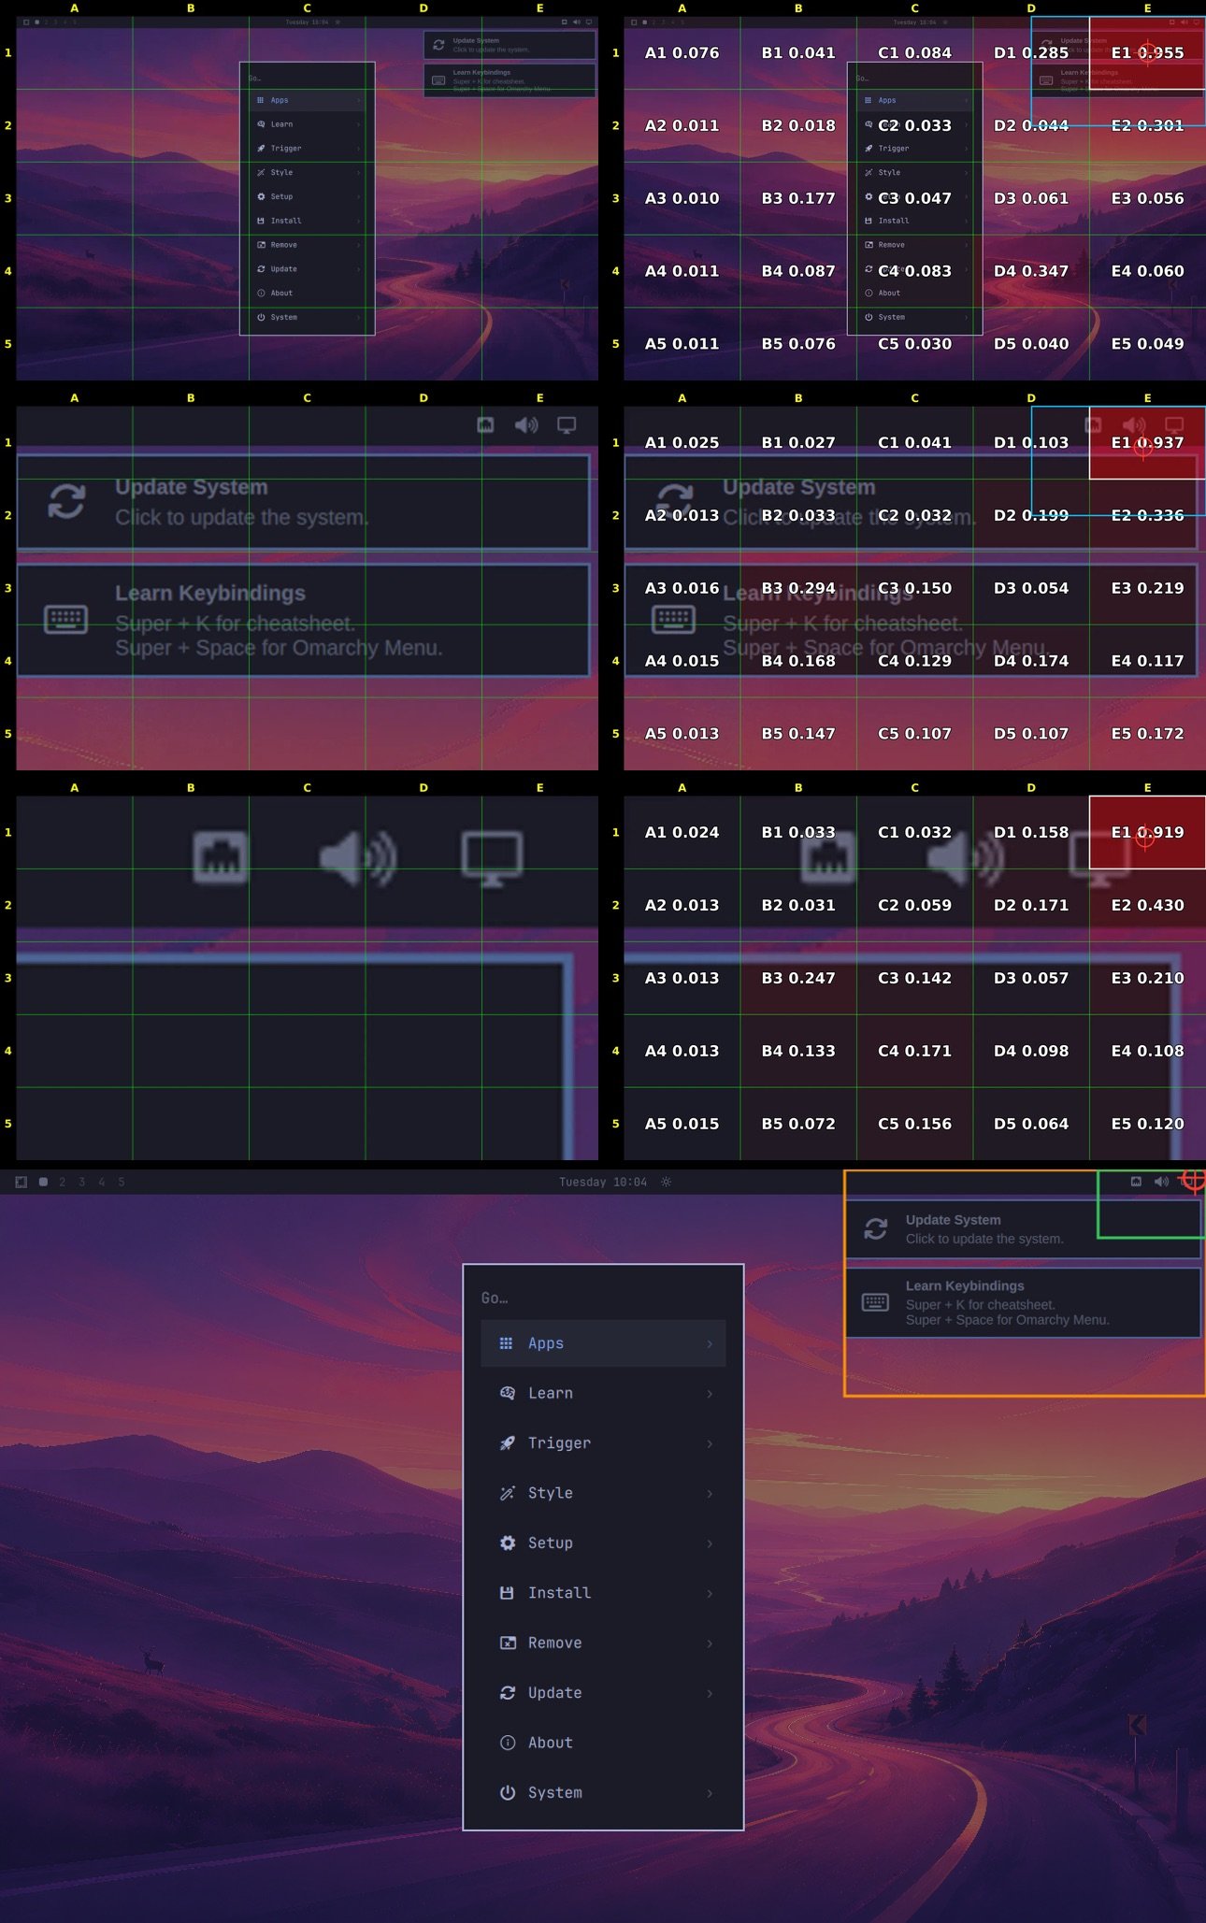Click the floppy disk icon for Install

507,1593
